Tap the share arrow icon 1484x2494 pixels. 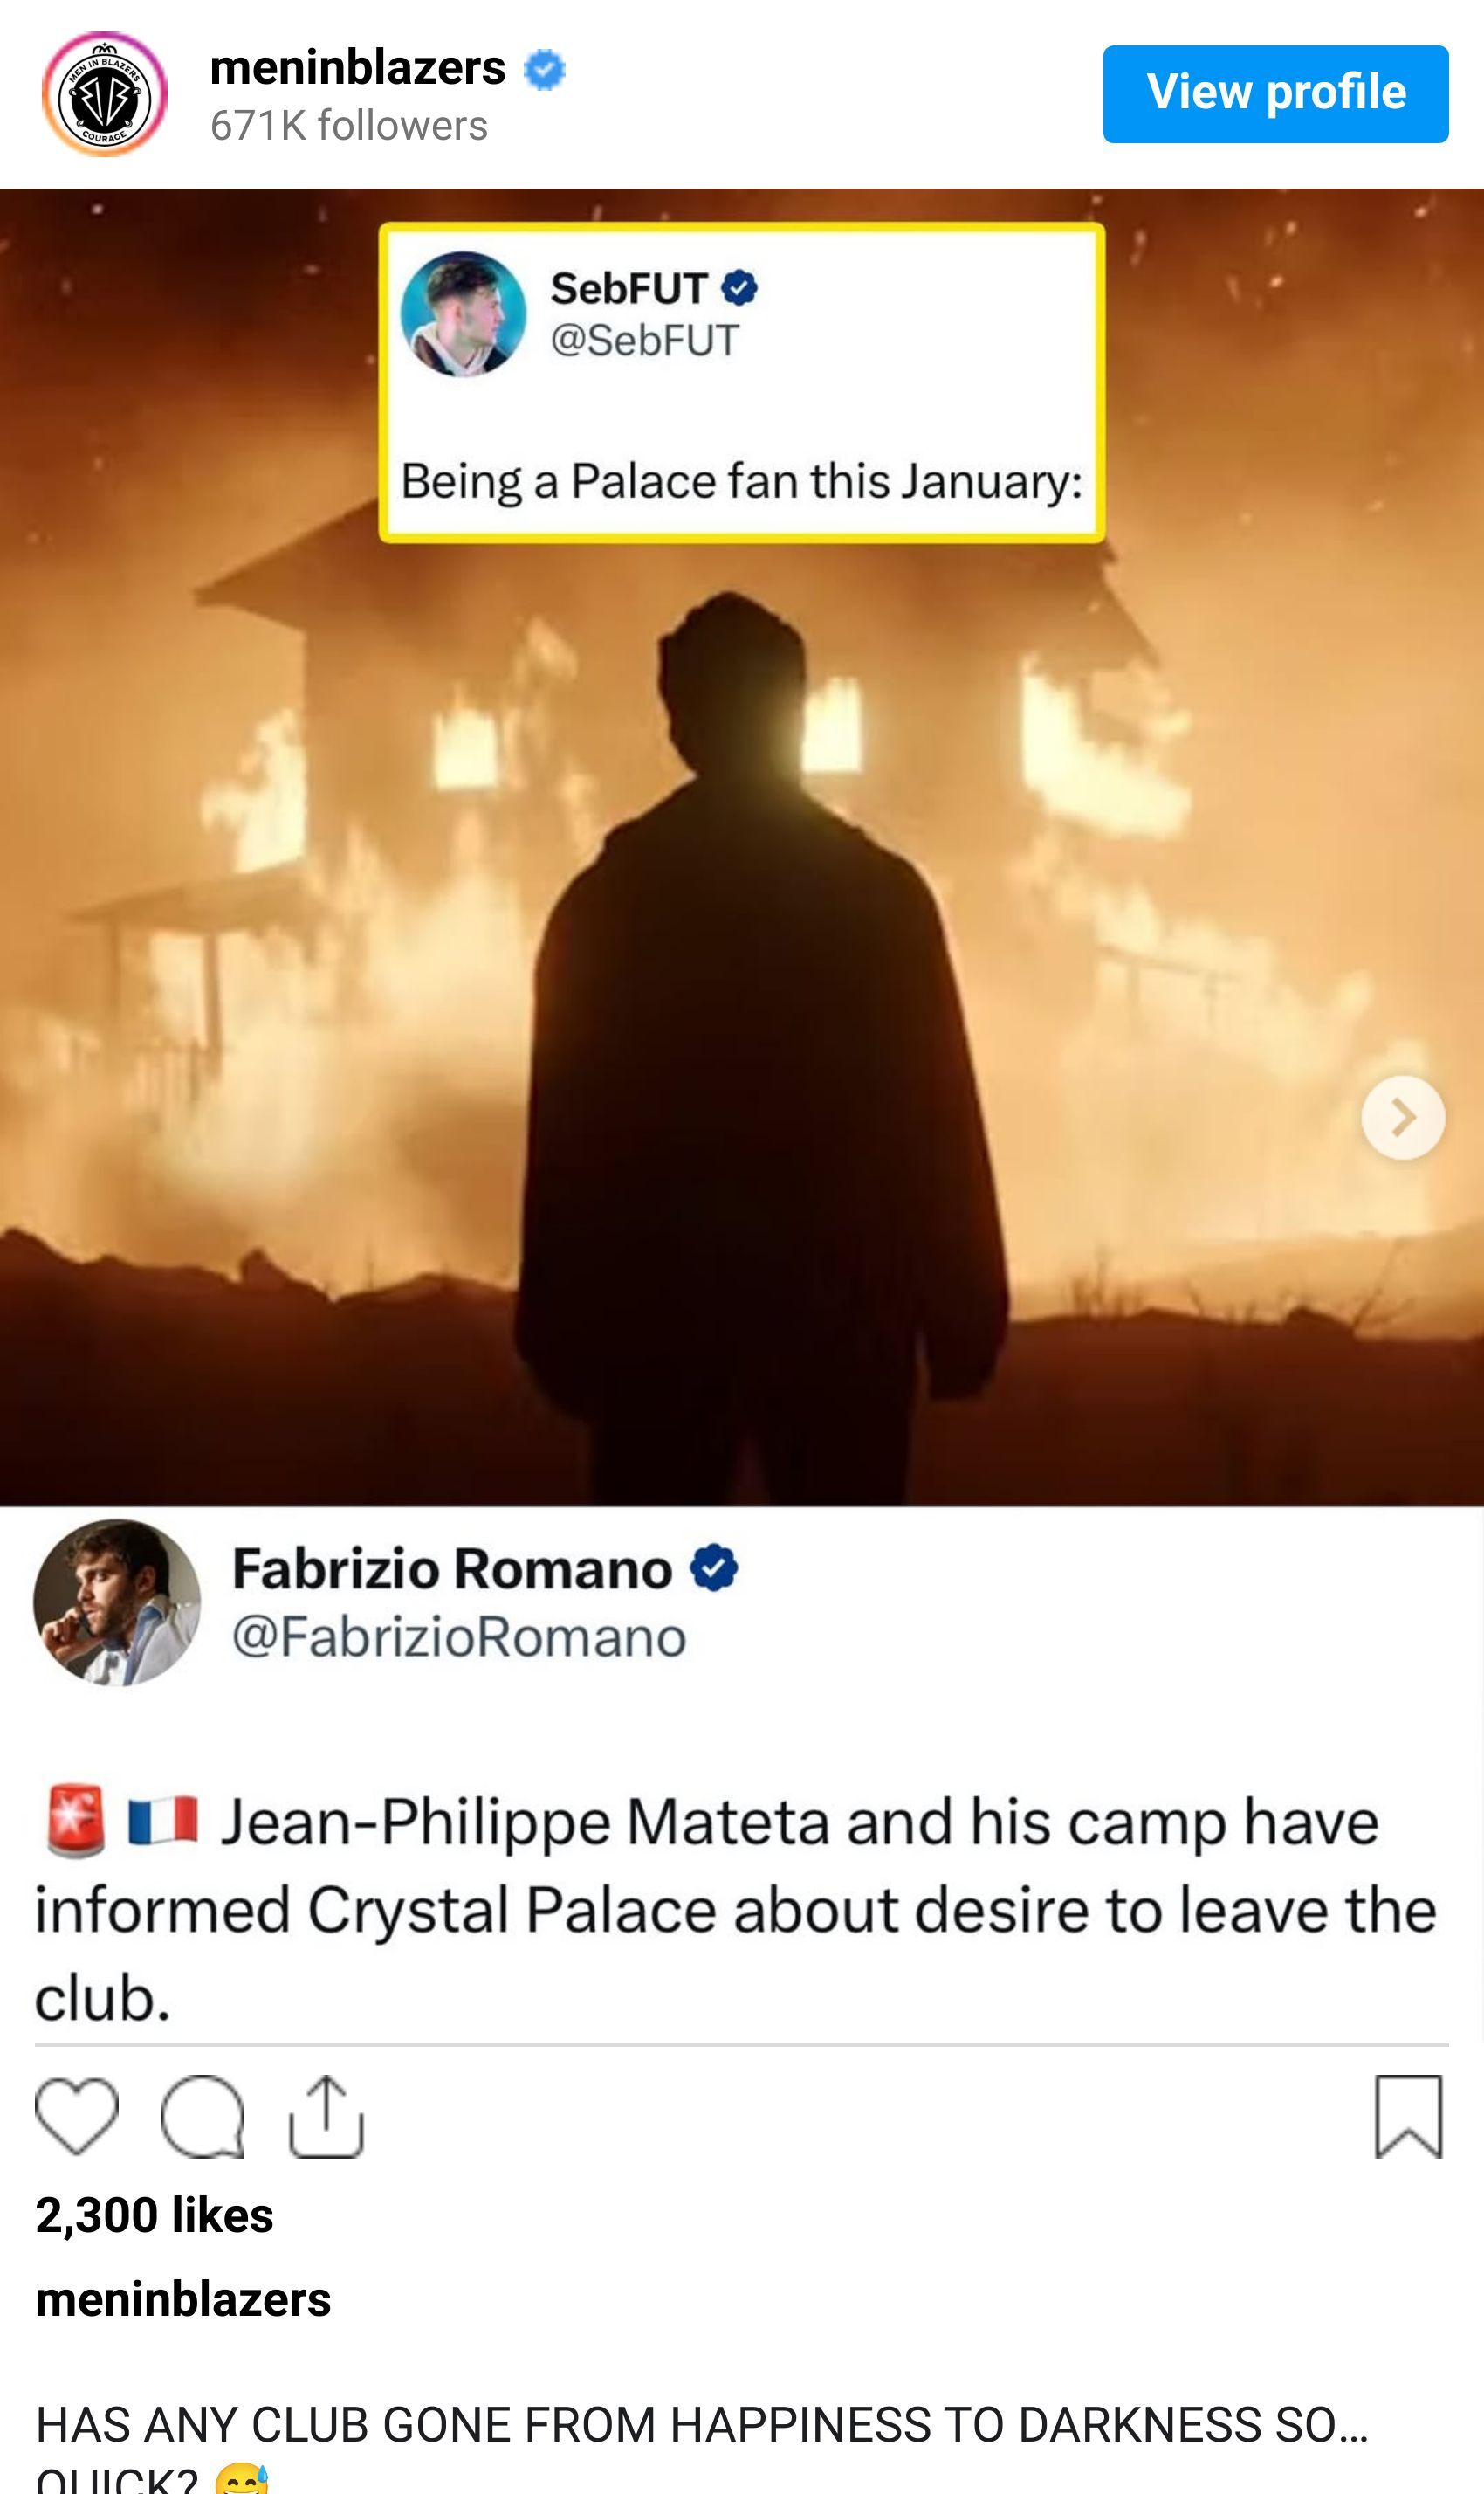pyautogui.click(x=326, y=2116)
